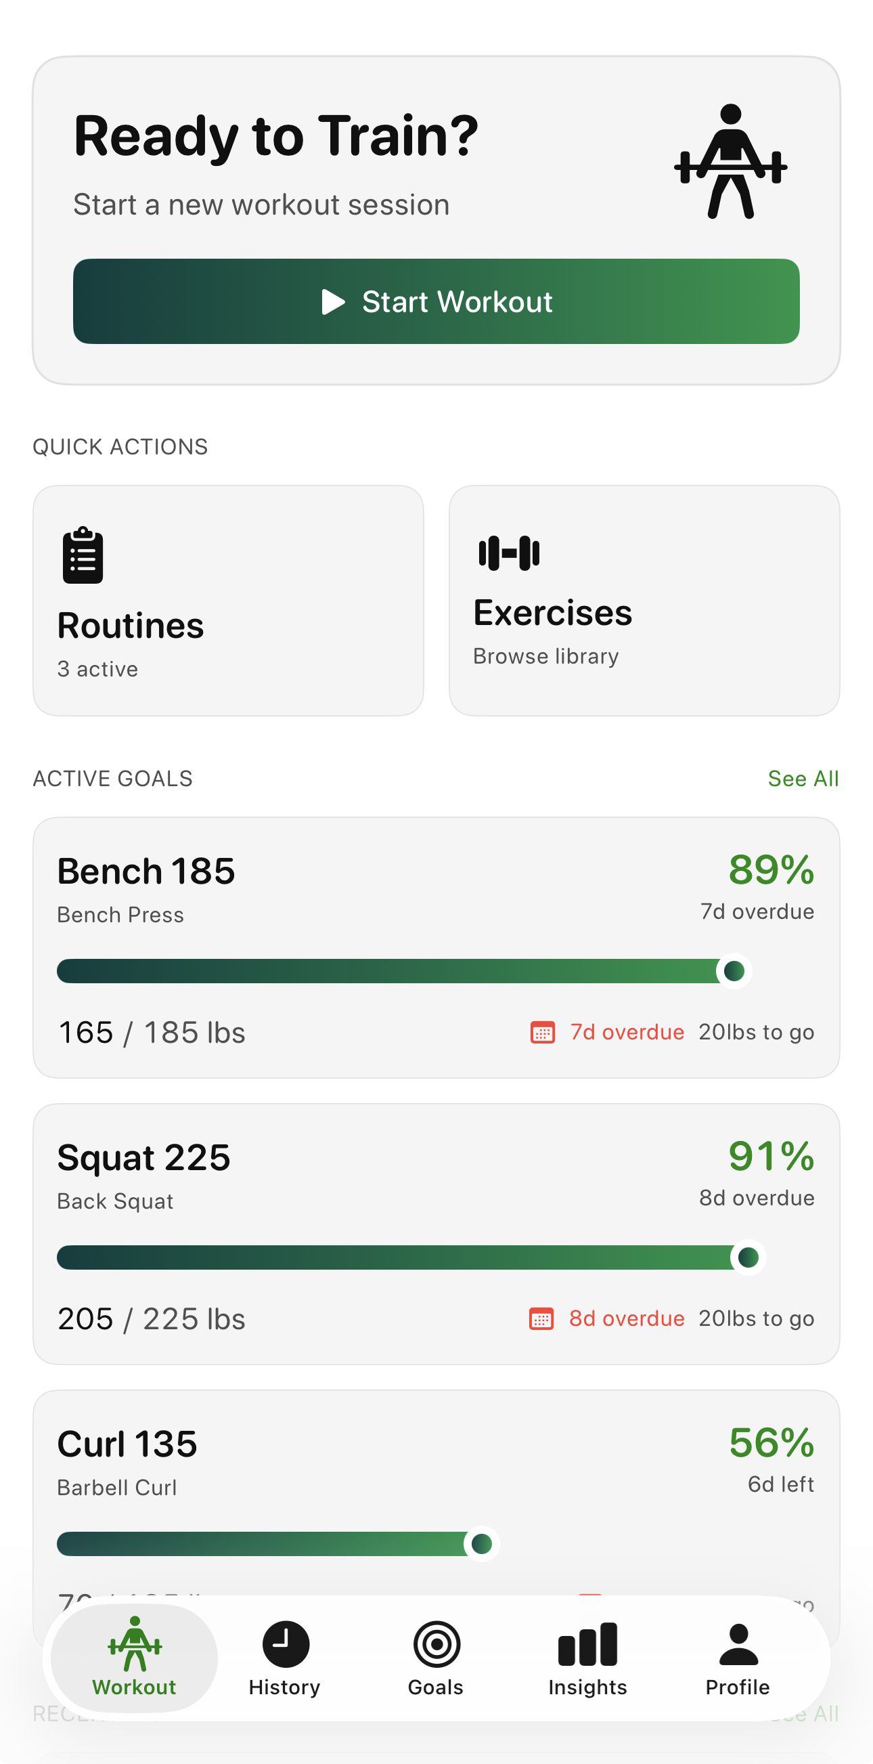Click the calendar icon beside 7d overdue on Bench 185
The image size is (873, 1764).
tap(543, 1032)
